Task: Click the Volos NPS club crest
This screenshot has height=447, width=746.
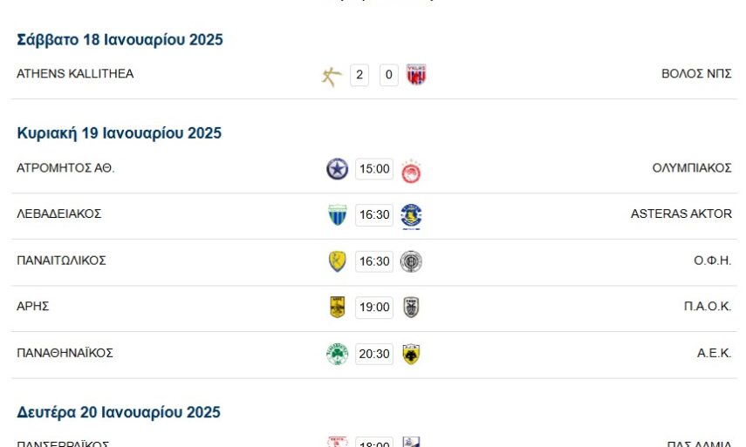Action: 416,76
